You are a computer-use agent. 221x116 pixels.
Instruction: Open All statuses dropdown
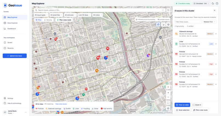[x=70, y=15]
